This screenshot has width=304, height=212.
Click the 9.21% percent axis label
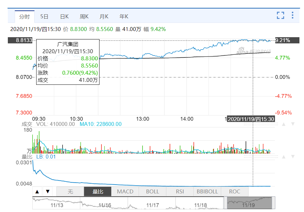287,40
